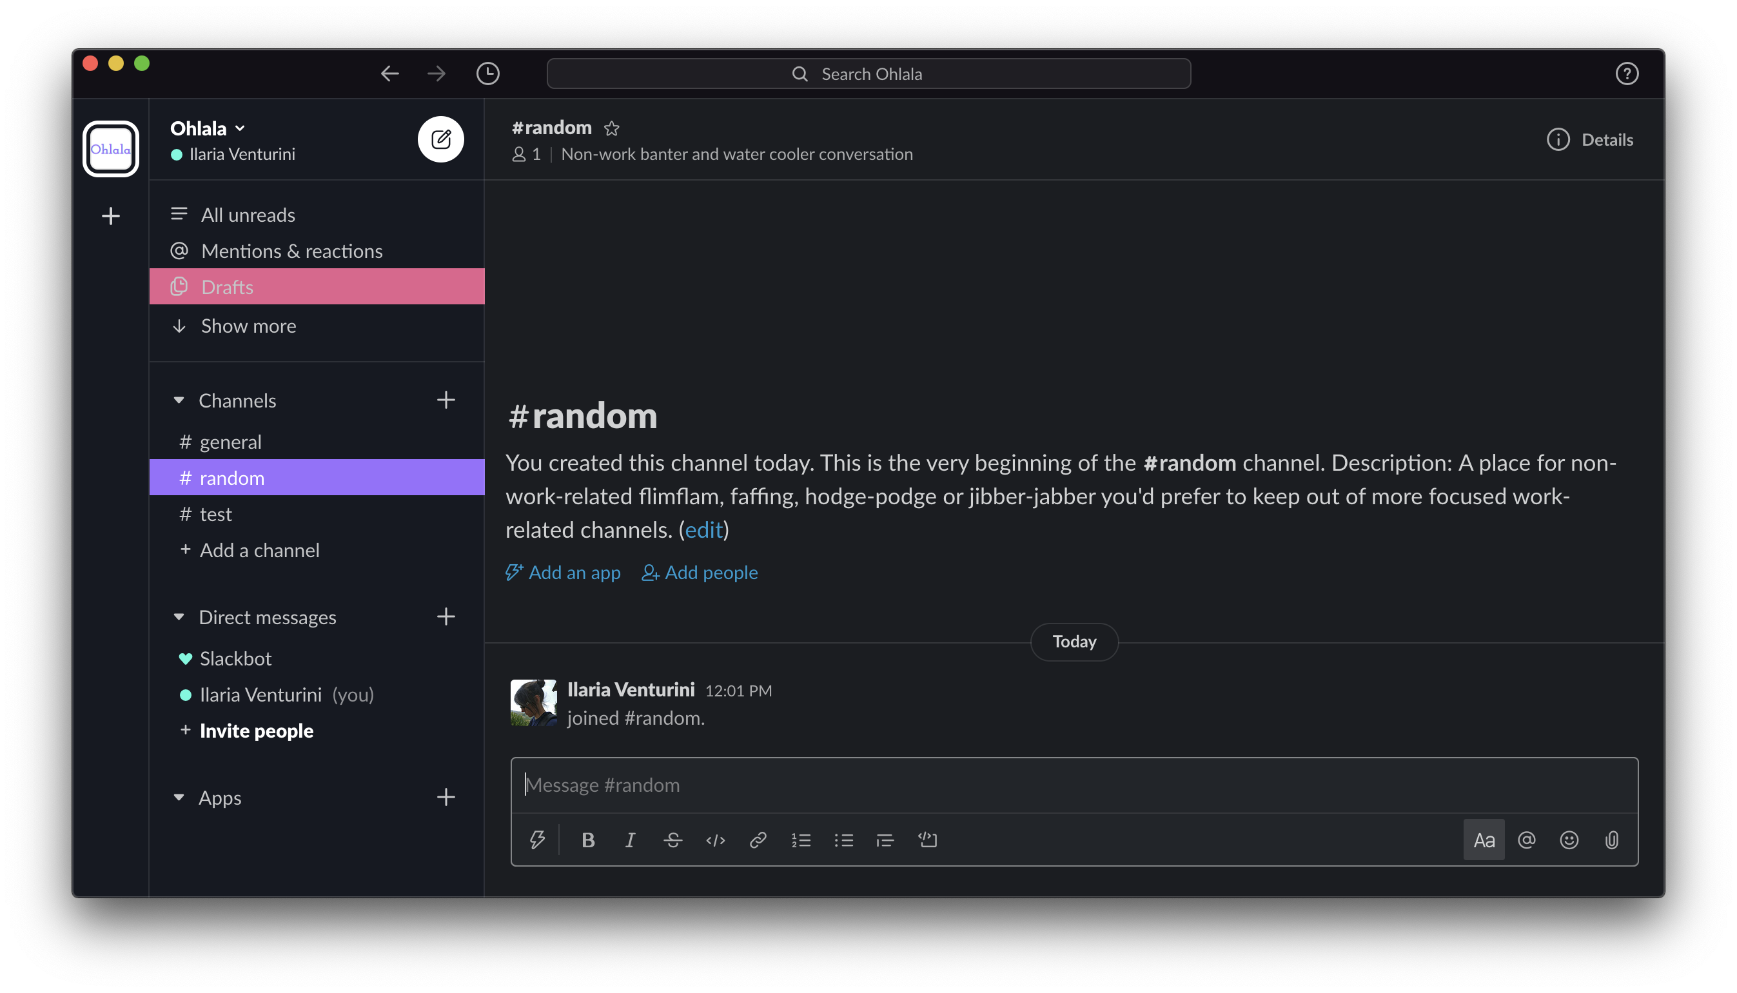Click the Quote block formatting icon
Viewport: 1737px width, 993px height.
(885, 840)
